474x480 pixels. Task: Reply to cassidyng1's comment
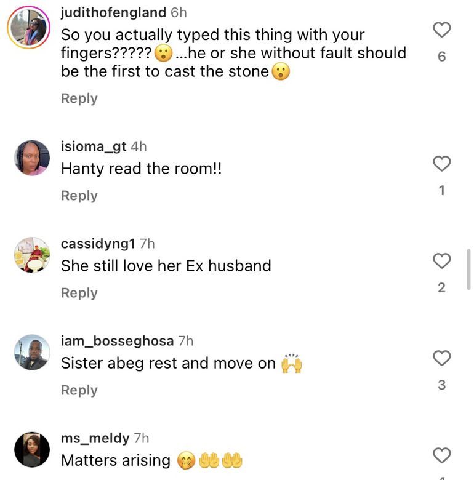click(79, 293)
